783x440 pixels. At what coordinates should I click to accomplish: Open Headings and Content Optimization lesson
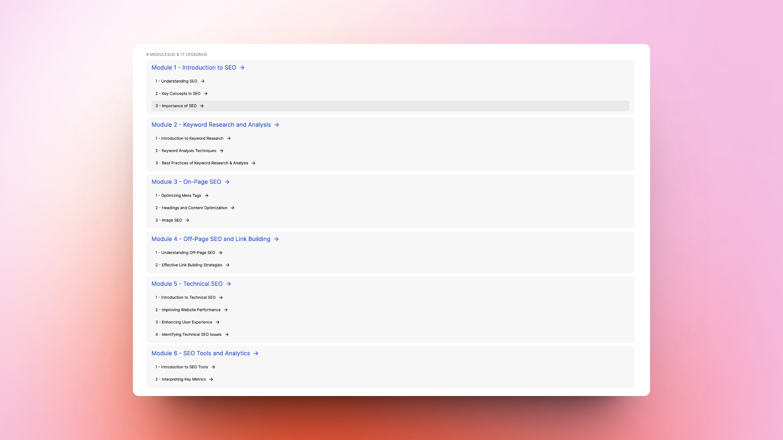pos(191,208)
